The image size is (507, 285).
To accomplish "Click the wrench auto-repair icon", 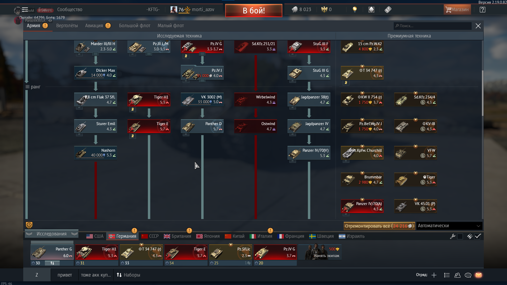I will pos(453,236).
